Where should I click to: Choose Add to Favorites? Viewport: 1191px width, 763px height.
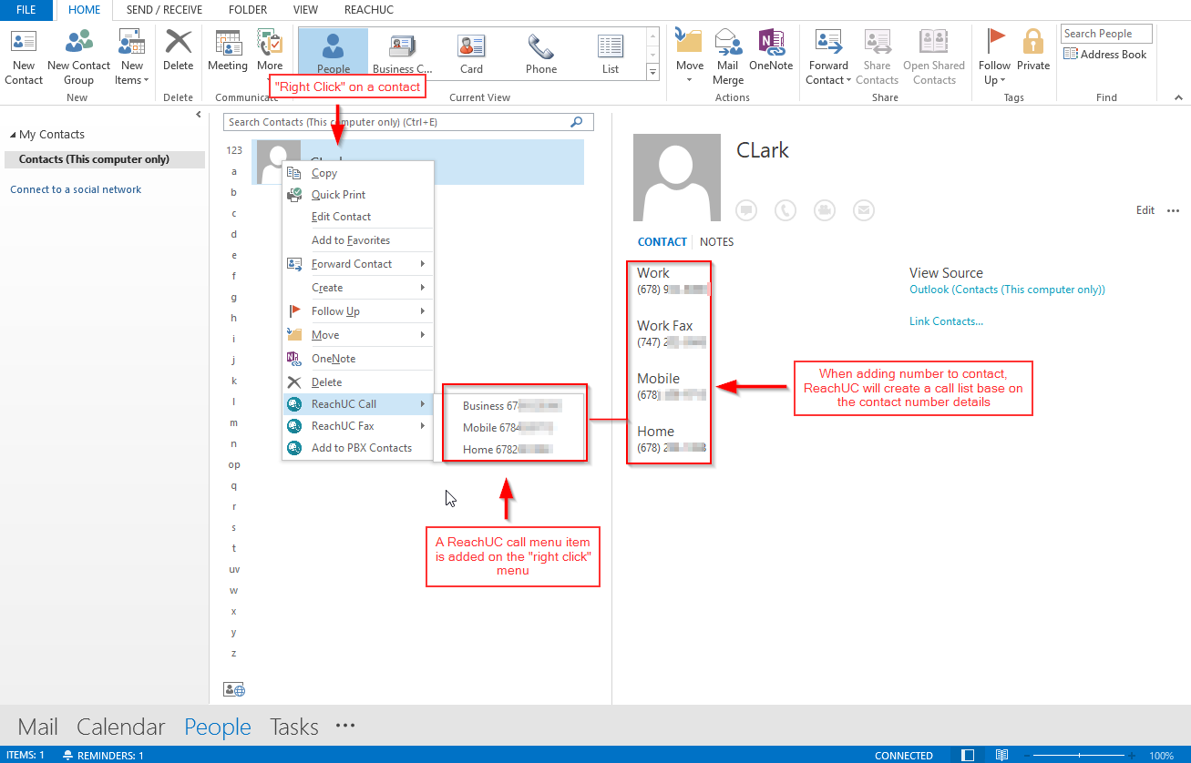pyautogui.click(x=357, y=240)
